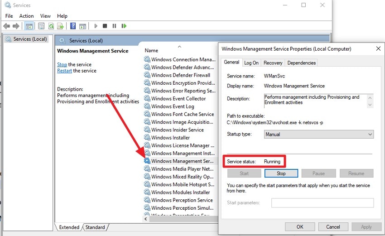The height and width of the screenshot is (236, 385).
Task: Click the Pause Service toolbar icon
Action: click(x=114, y=26)
